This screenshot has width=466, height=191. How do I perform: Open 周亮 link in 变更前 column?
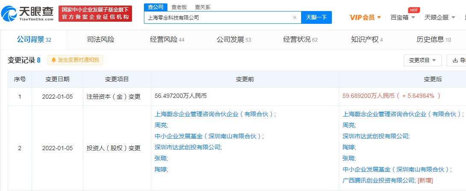161,125
